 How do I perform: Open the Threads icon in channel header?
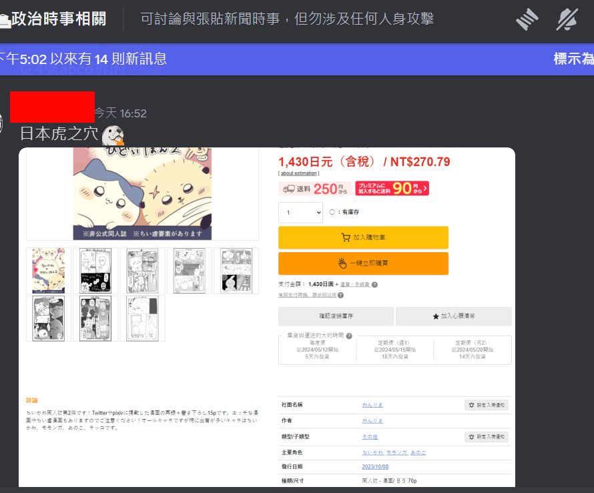(x=527, y=19)
